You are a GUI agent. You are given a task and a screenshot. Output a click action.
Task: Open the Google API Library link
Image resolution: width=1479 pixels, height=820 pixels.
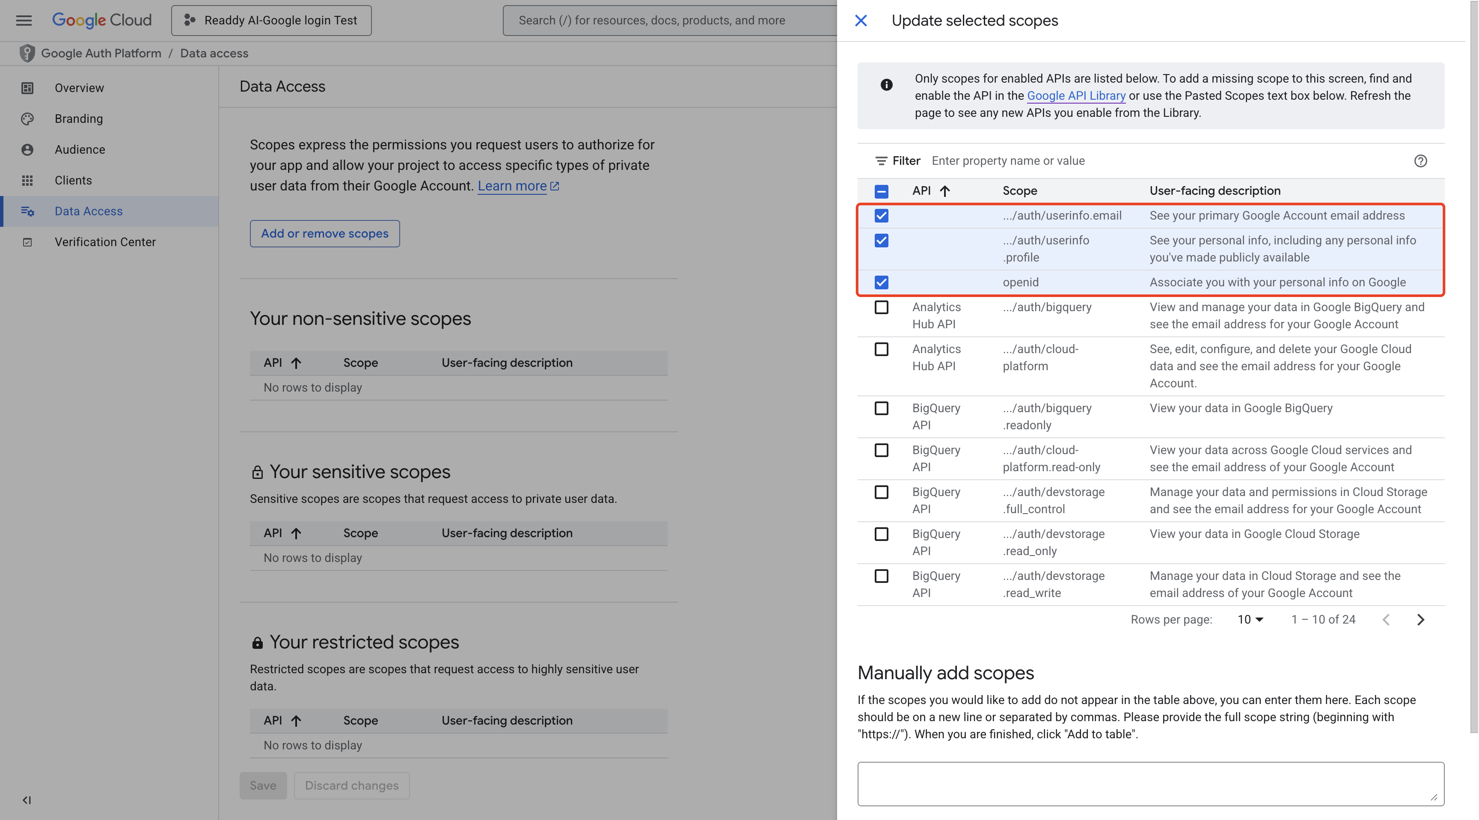tap(1075, 96)
